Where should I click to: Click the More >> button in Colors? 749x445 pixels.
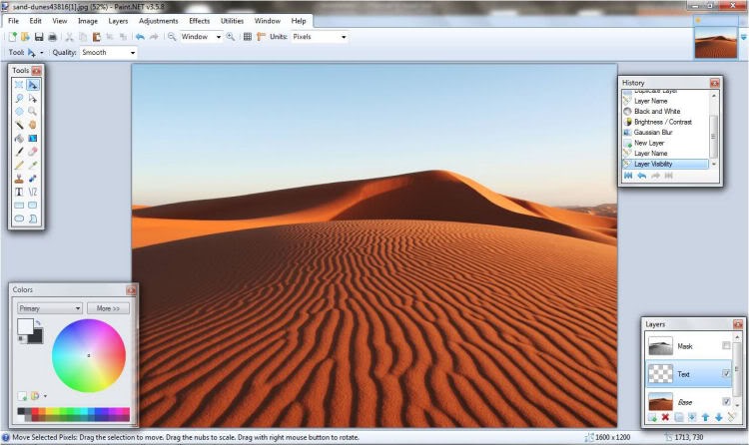tap(108, 308)
